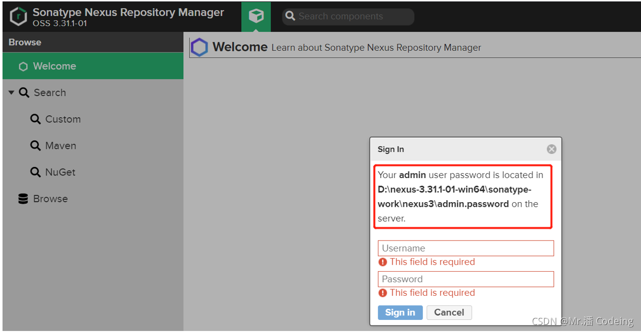The height and width of the screenshot is (332, 641).
Task: Click the magnifier icon beside NuGet
Action: [35, 172]
